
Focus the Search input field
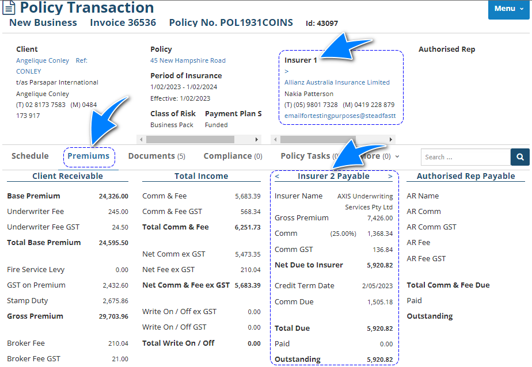pyautogui.click(x=465, y=157)
